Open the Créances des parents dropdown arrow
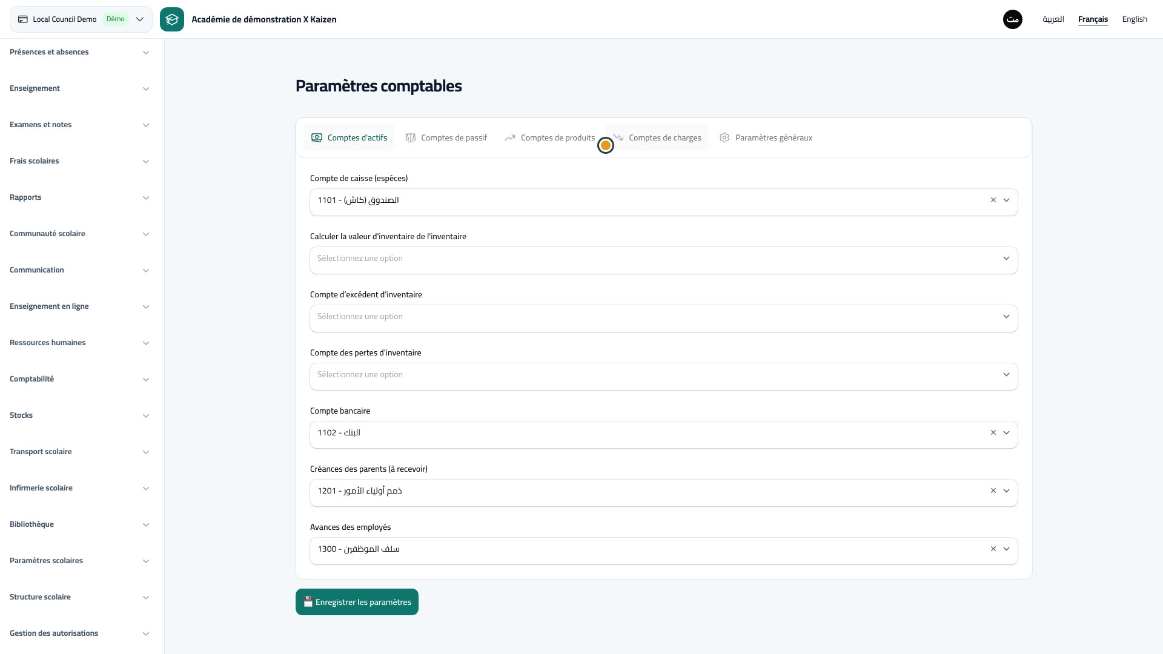The height and width of the screenshot is (654, 1163). tap(1006, 490)
